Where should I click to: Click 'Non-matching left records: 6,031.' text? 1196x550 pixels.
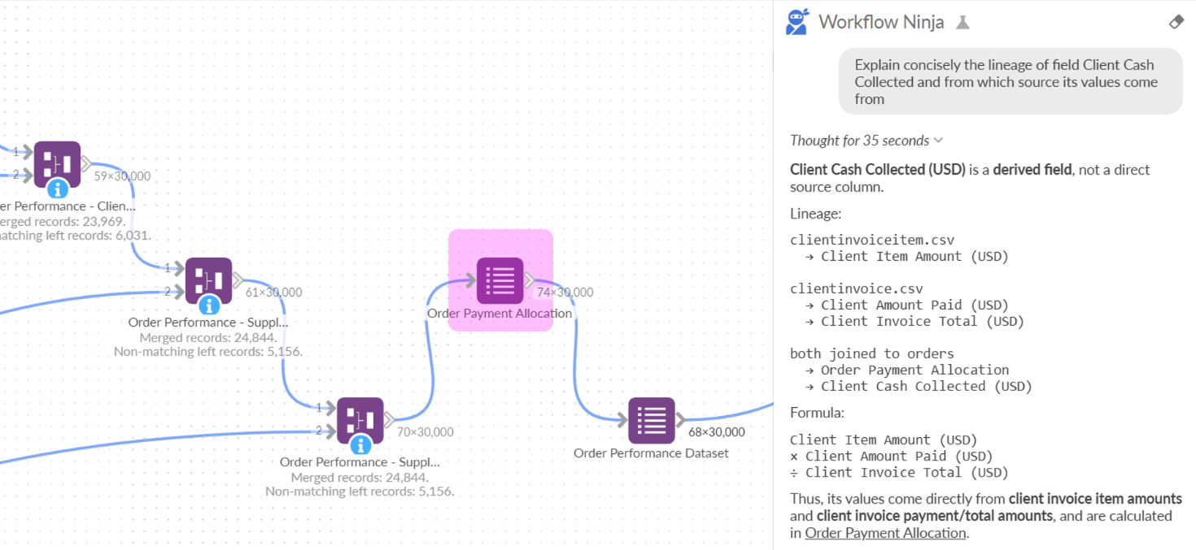(75, 236)
